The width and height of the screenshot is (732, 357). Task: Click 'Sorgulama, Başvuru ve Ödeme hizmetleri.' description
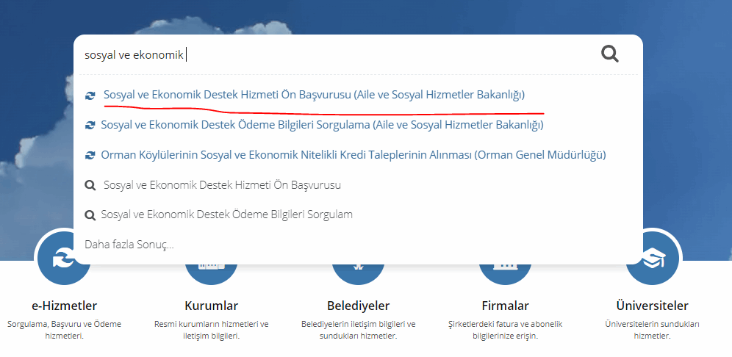65,330
